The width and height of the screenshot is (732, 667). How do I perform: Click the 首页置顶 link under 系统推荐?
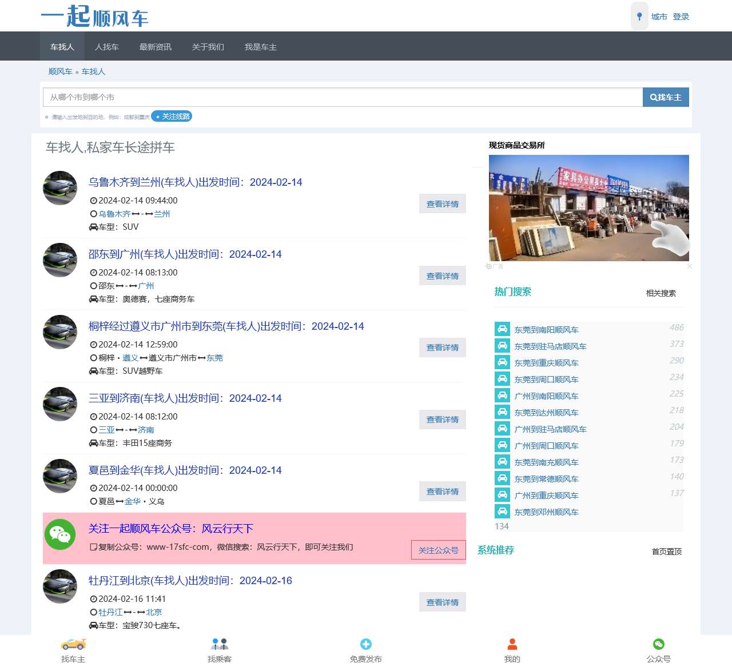[x=666, y=551]
